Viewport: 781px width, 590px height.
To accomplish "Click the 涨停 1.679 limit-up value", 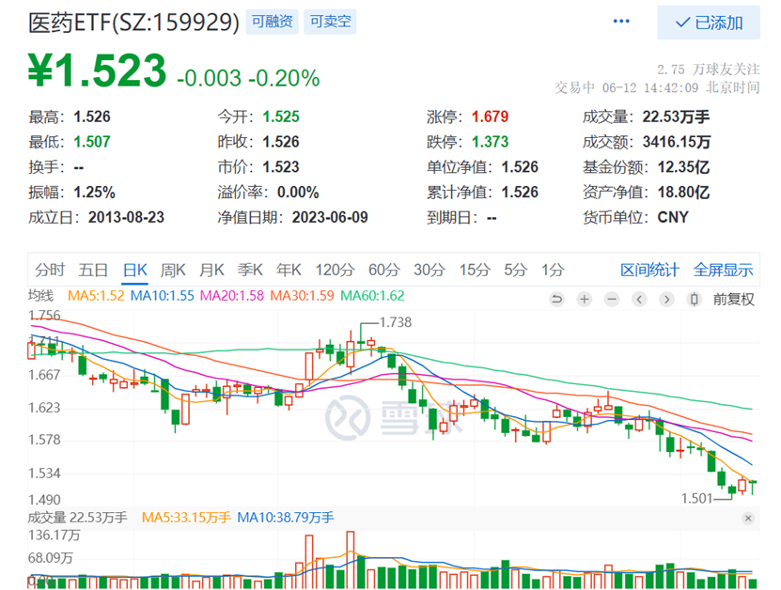I will click(490, 116).
